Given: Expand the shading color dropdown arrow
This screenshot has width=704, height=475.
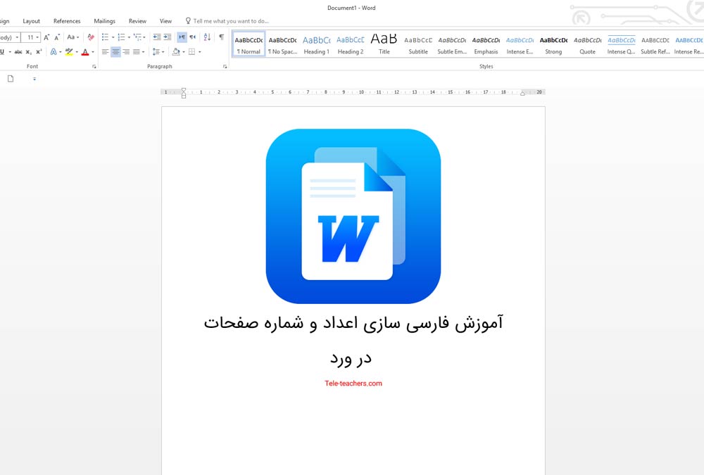Looking at the screenshot, I should 184,52.
